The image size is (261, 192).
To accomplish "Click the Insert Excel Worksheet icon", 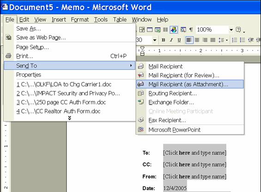I will (x=158, y=30).
